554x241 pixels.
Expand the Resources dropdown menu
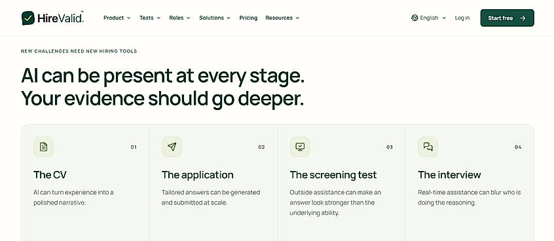pos(282,18)
